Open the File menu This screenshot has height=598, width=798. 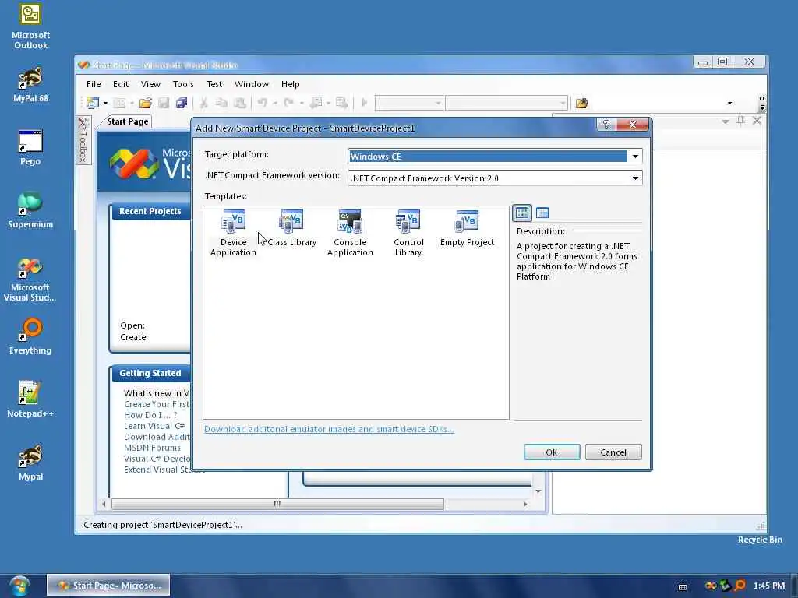click(x=94, y=84)
